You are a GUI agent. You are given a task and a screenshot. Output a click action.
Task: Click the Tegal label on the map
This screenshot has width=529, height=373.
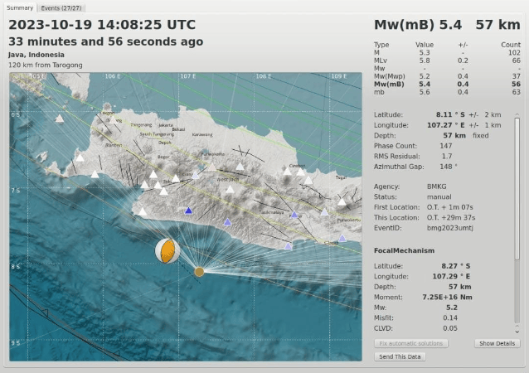(341, 177)
